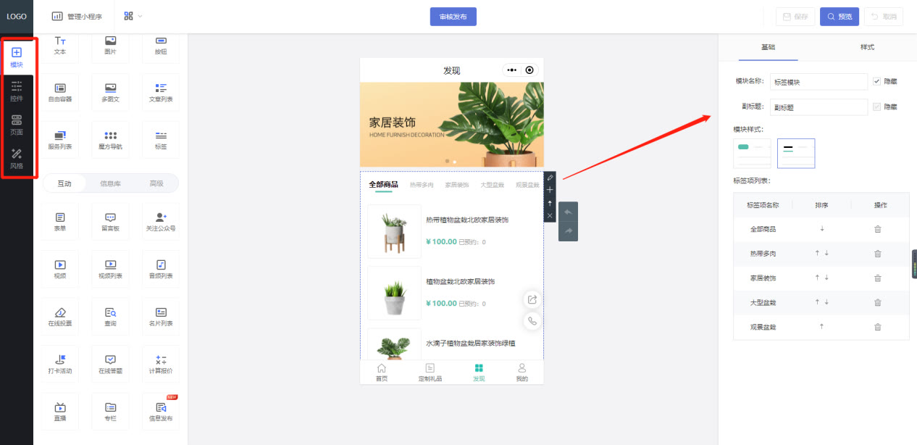Screen dimensions: 917x445
Task: Choose the underline module style
Action: point(796,153)
